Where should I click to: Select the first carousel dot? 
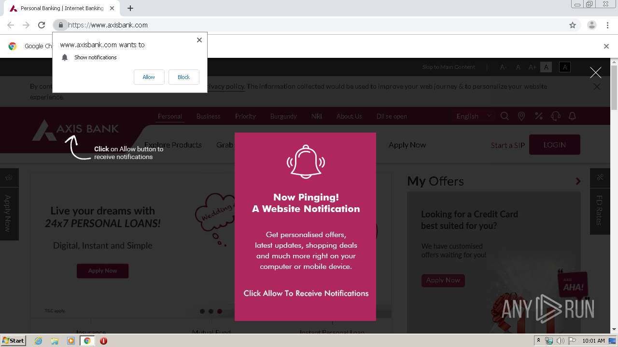click(x=202, y=311)
